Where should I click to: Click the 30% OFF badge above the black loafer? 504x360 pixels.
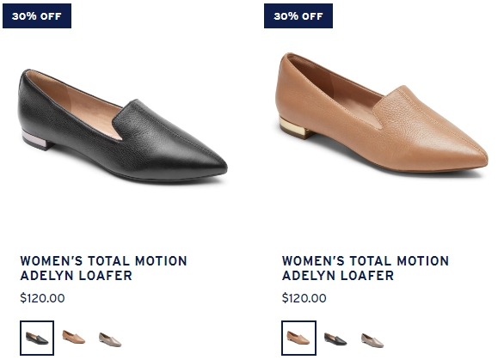point(37,16)
